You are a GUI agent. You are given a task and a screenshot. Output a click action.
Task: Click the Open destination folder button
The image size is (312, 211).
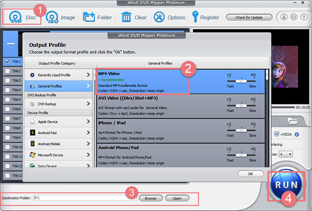177,198
